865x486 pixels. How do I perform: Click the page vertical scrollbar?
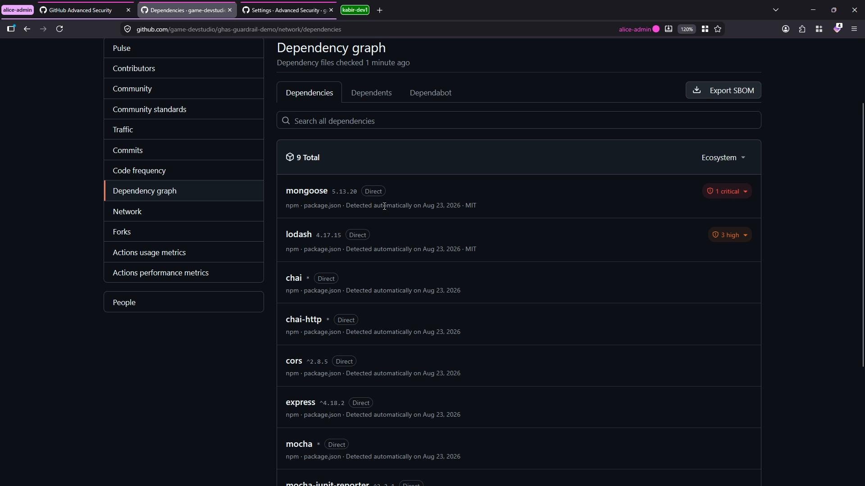pyautogui.click(x=863, y=235)
